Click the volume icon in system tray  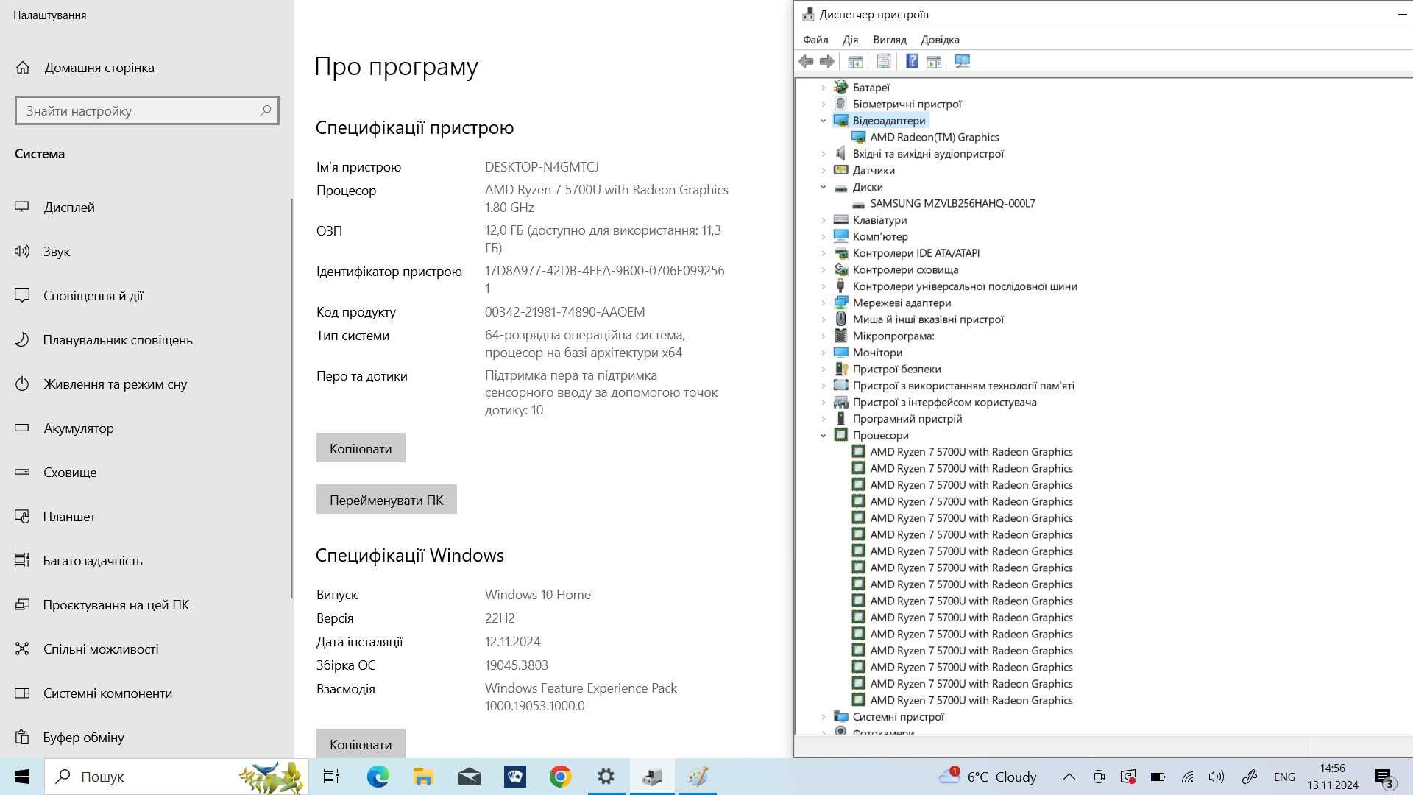[1217, 777]
